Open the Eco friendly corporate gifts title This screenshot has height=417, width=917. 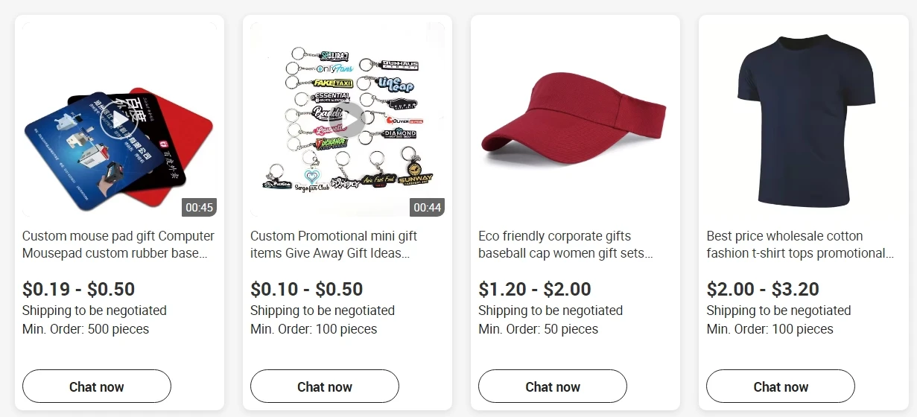[565, 244]
